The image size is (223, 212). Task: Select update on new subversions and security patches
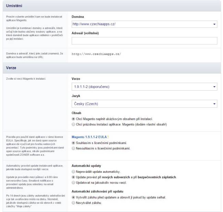[x=74, y=177]
